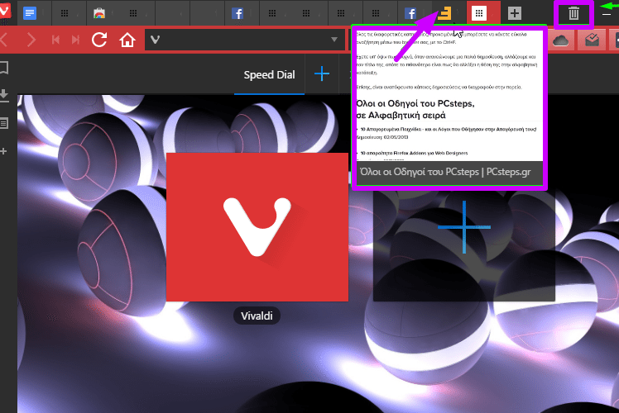Open the Notes side panel
619x413 pixels.
(x=4, y=123)
